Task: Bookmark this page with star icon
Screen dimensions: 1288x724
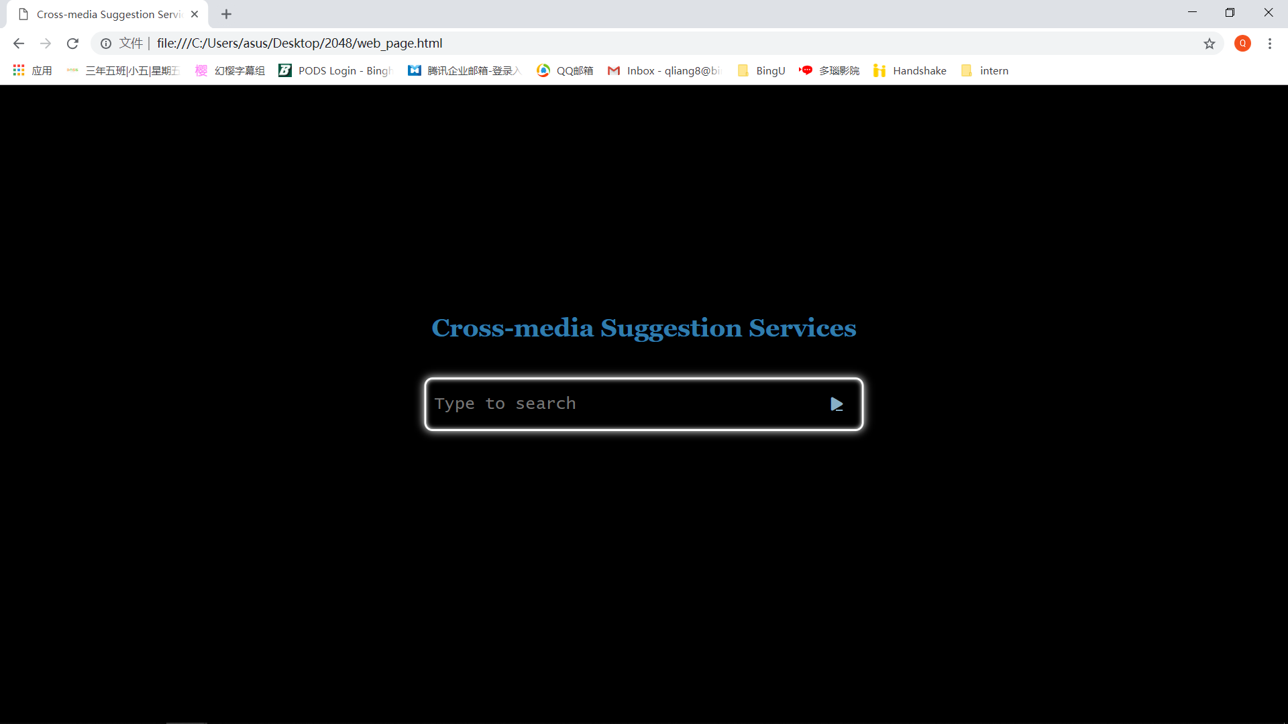Action: coord(1209,44)
